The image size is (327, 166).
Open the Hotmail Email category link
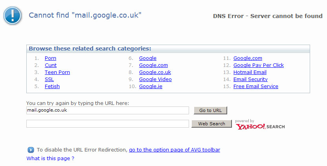coord(250,72)
